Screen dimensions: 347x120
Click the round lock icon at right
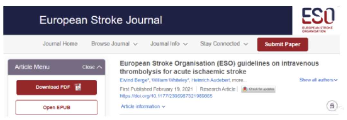tap(332, 106)
